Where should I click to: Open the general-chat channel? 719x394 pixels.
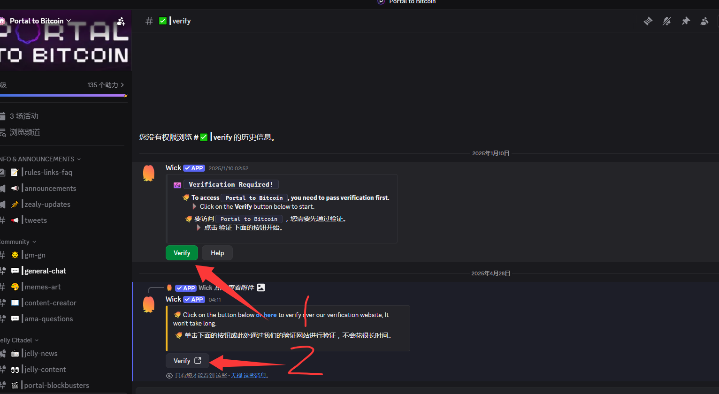tap(45, 271)
